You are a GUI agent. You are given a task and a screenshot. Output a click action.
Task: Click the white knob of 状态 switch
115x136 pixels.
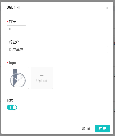tap(15, 107)
